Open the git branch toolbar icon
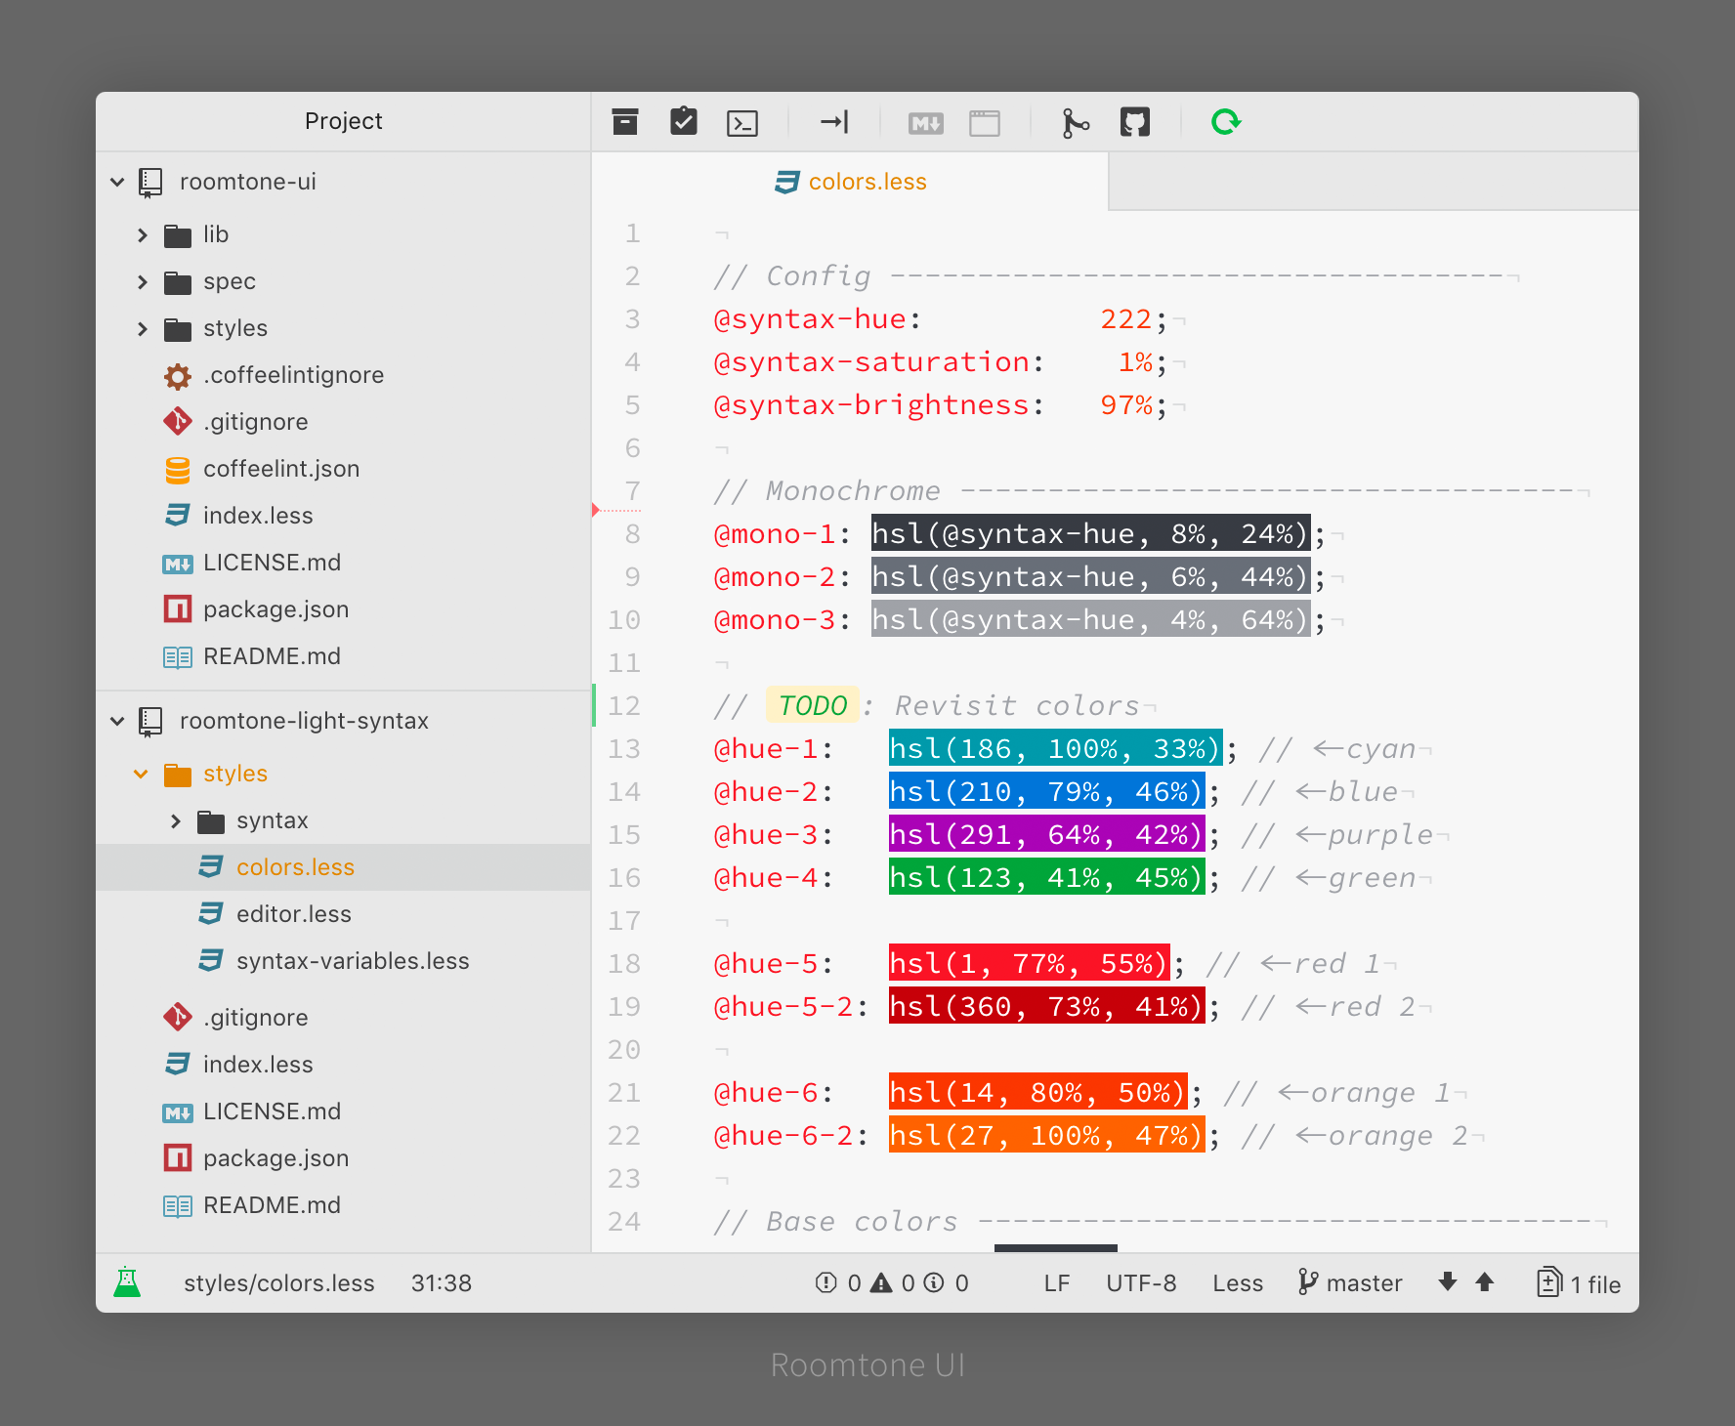Viewport: 1735px width, 1426px height. click(x=1076, y=123)
